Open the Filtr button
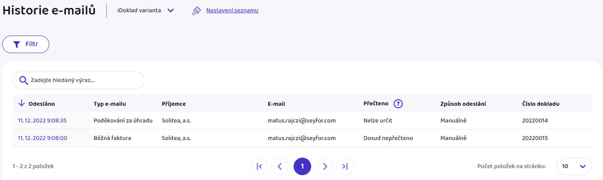Screen dimensions: 603x180 [25, 44]
